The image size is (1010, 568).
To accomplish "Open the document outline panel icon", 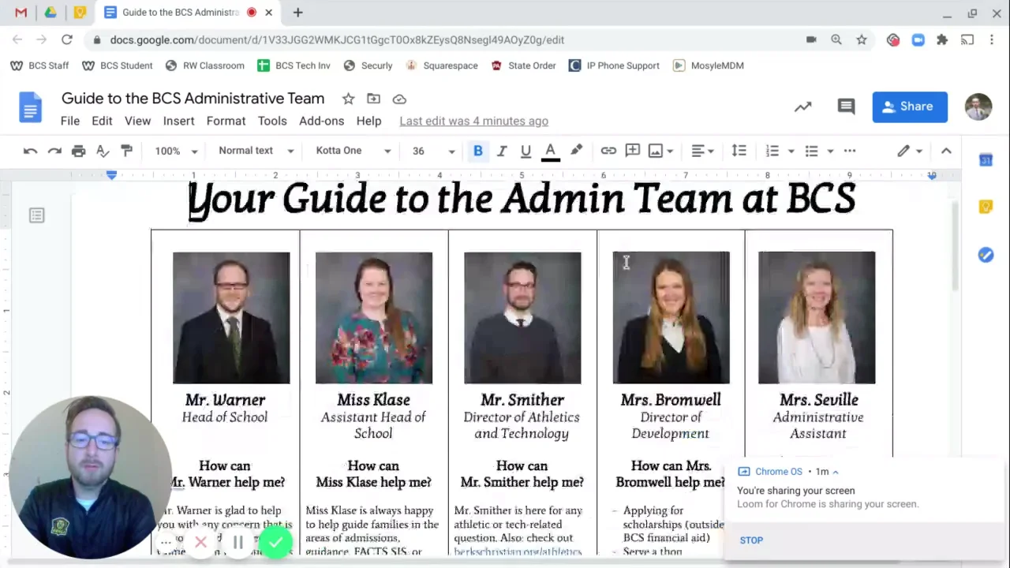I will (36, 215).
